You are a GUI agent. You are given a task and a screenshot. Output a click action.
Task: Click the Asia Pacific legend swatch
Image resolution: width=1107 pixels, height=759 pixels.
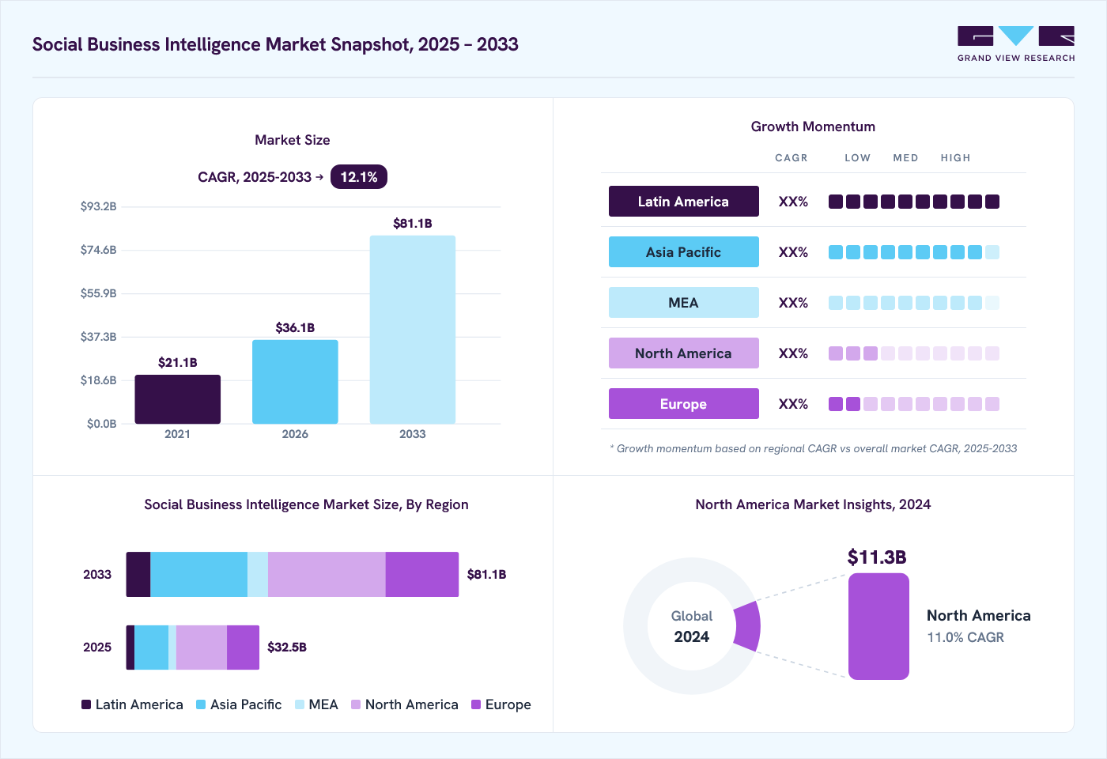[201, 704]
